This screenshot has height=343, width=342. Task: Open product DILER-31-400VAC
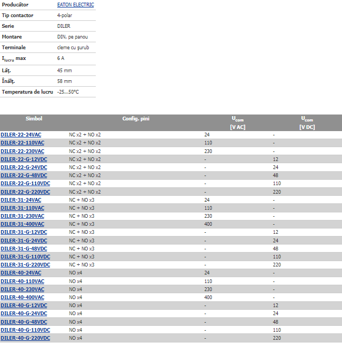coord(22,224)
